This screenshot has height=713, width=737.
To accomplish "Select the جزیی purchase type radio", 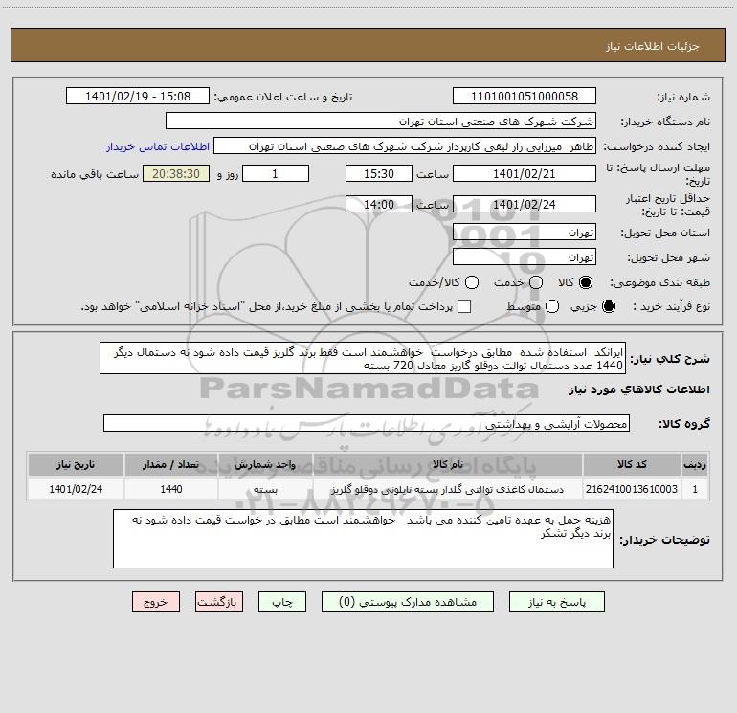I will coord(608,306).
